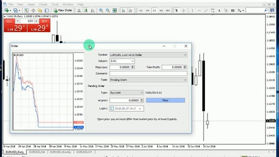Image resolution: width=279 pixels, height=157 pixels.
Task: Open the Window menu
Action: coord(68,4)
